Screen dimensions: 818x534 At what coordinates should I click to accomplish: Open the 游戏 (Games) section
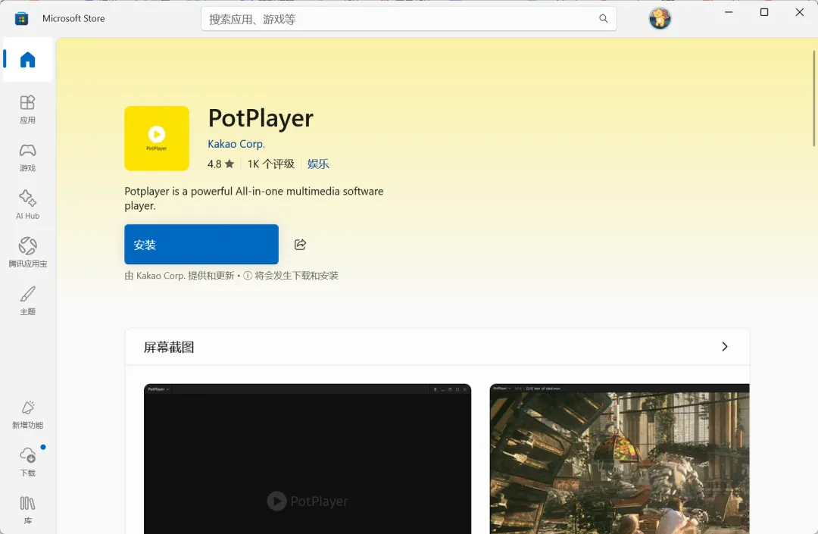click(28, 158)
